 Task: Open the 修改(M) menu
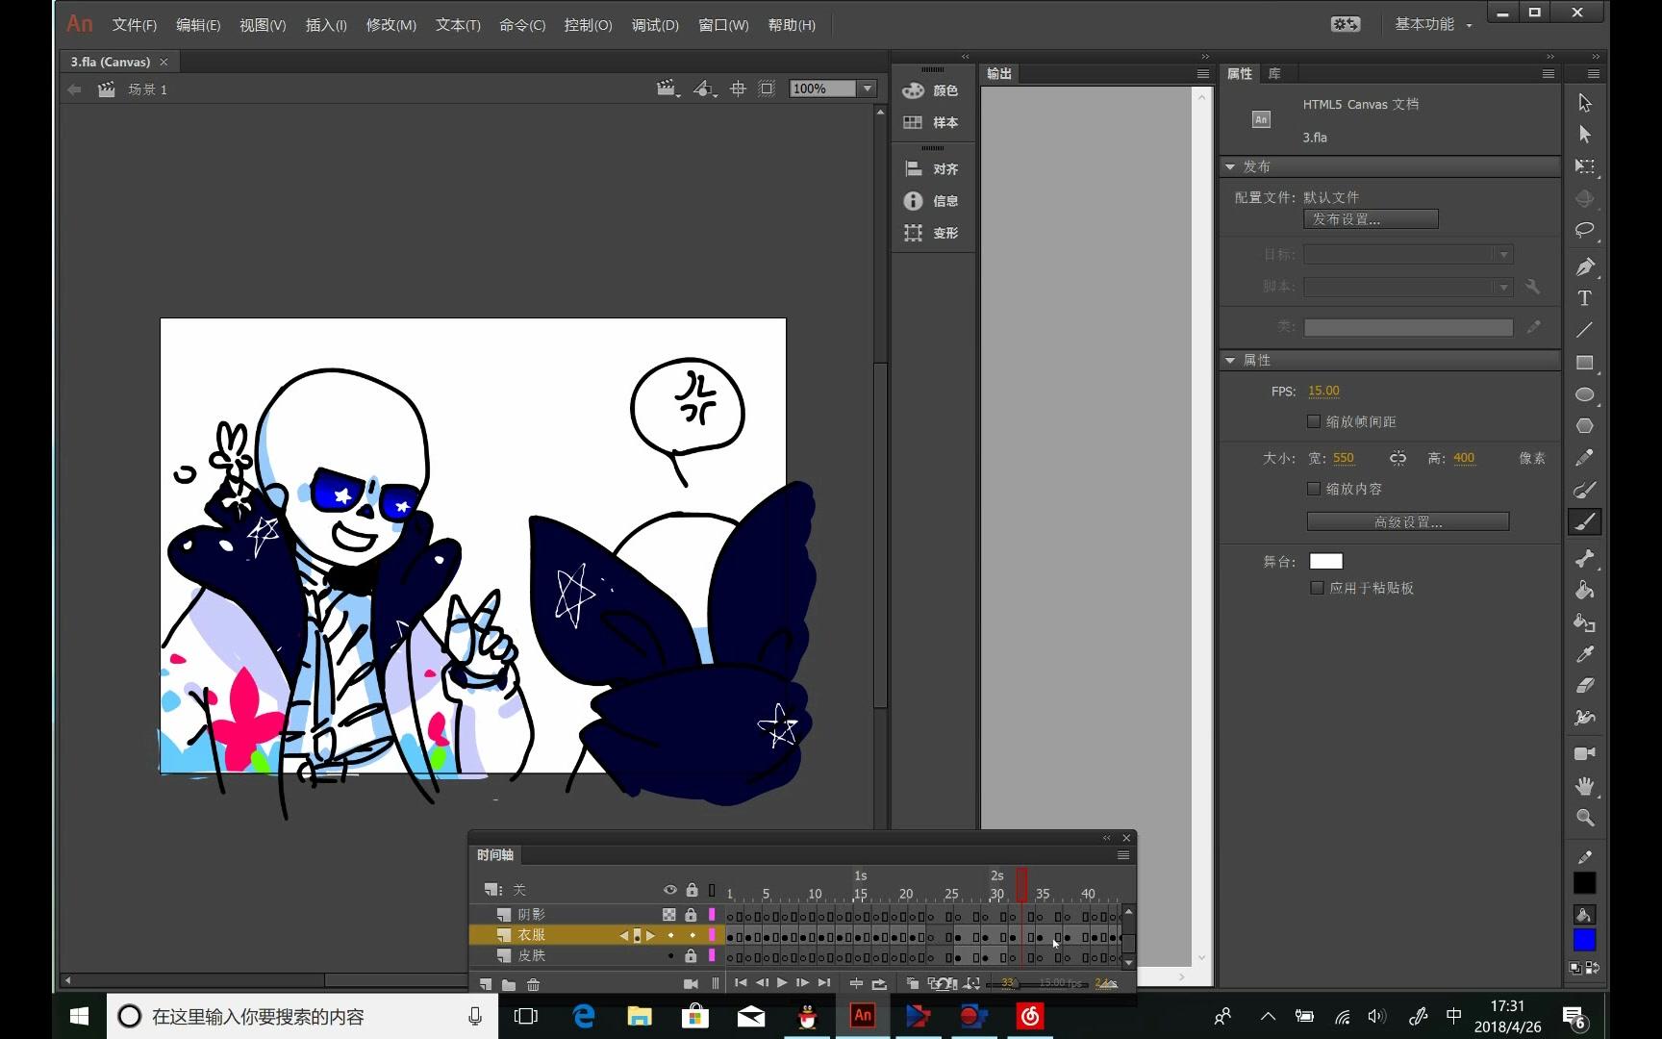coord(391,25)
